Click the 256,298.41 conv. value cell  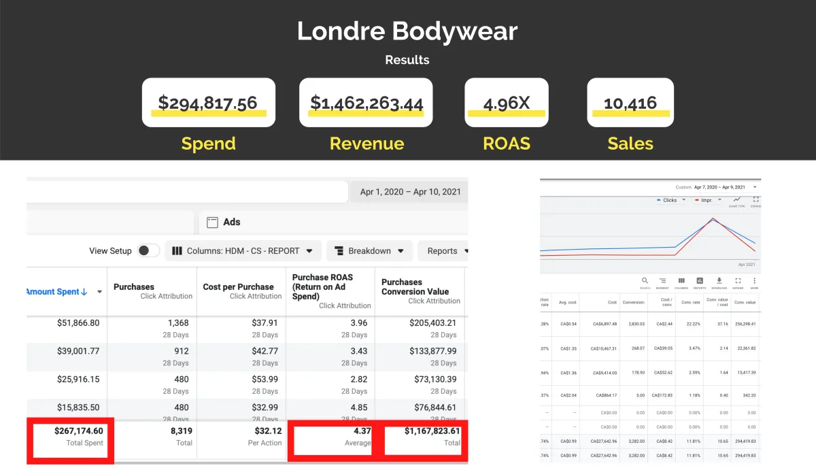pyautogui.click(x=745, y=324)
